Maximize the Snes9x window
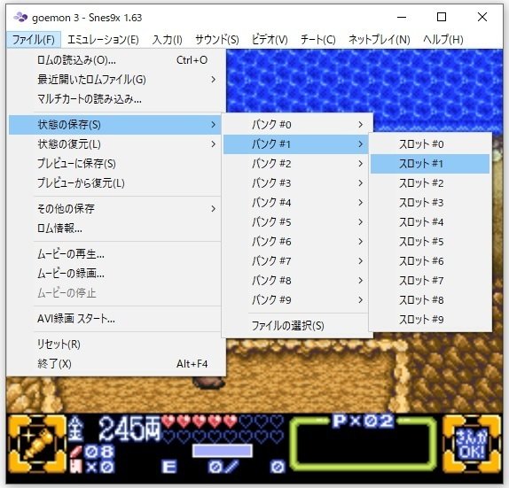The width and height of the screenshot is (509, 488). [442, 17]
